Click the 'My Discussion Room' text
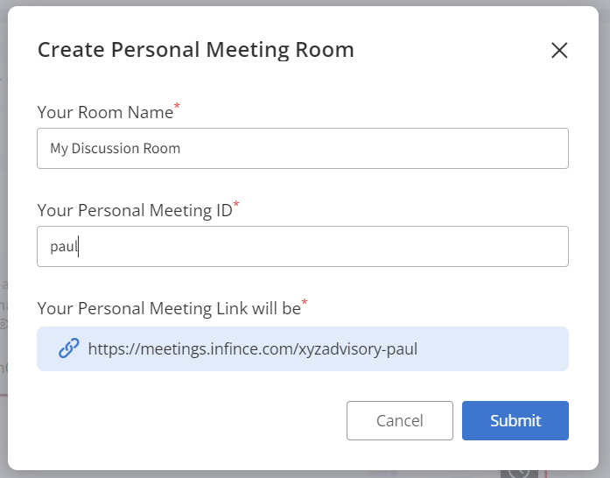 point(115,148)
